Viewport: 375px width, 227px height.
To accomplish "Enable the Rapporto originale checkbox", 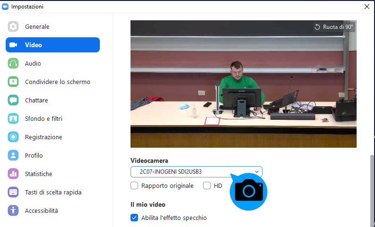I will click(x=134, y=185).
